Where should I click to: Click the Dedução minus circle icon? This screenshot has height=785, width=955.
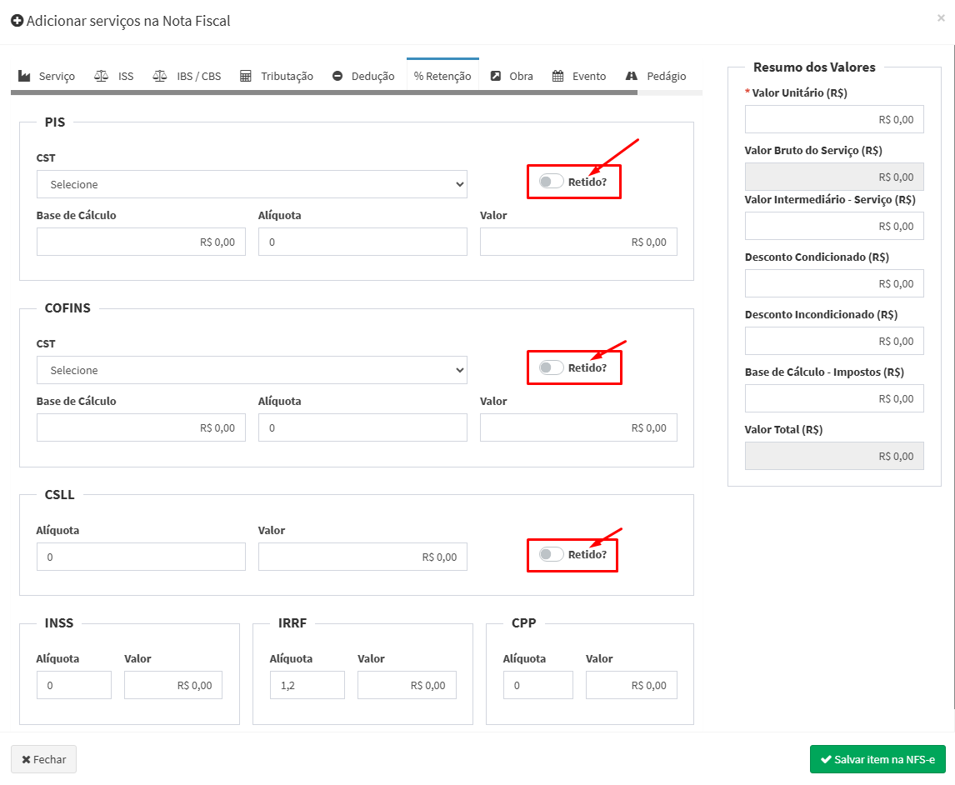tap(337, 76)
